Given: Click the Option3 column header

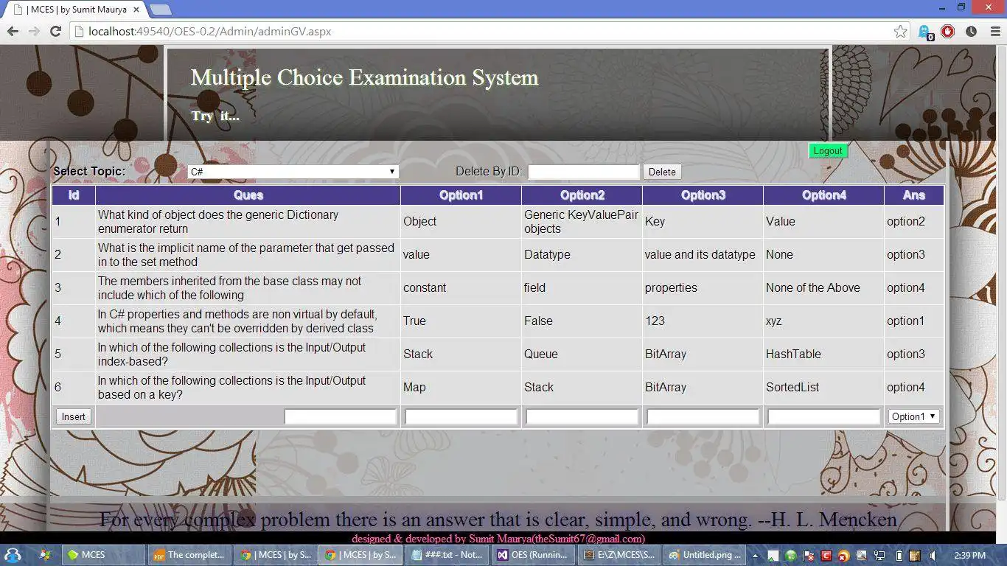Looking at the screenshot, I should 703,195.
